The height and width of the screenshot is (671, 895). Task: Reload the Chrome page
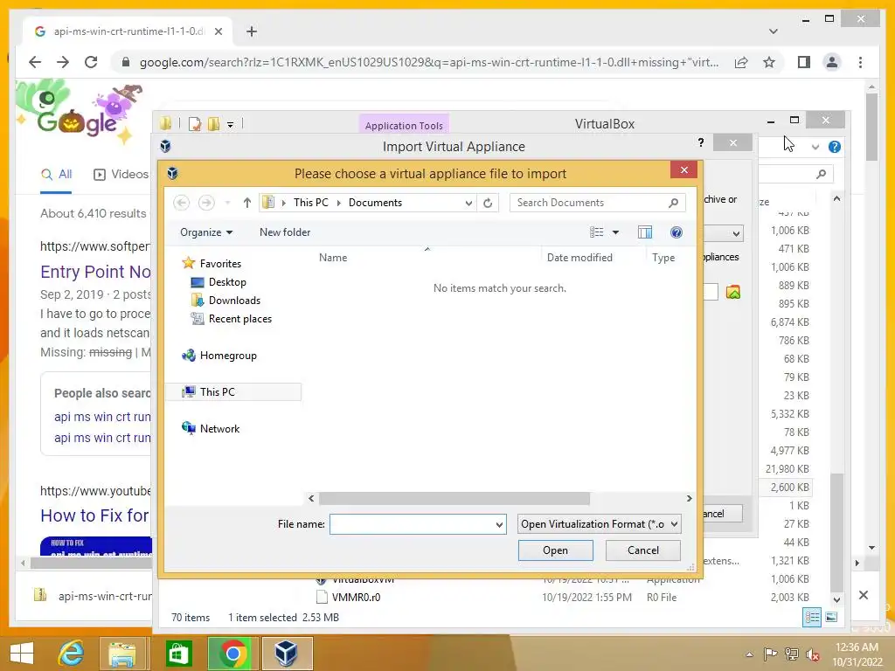[91, 62]
